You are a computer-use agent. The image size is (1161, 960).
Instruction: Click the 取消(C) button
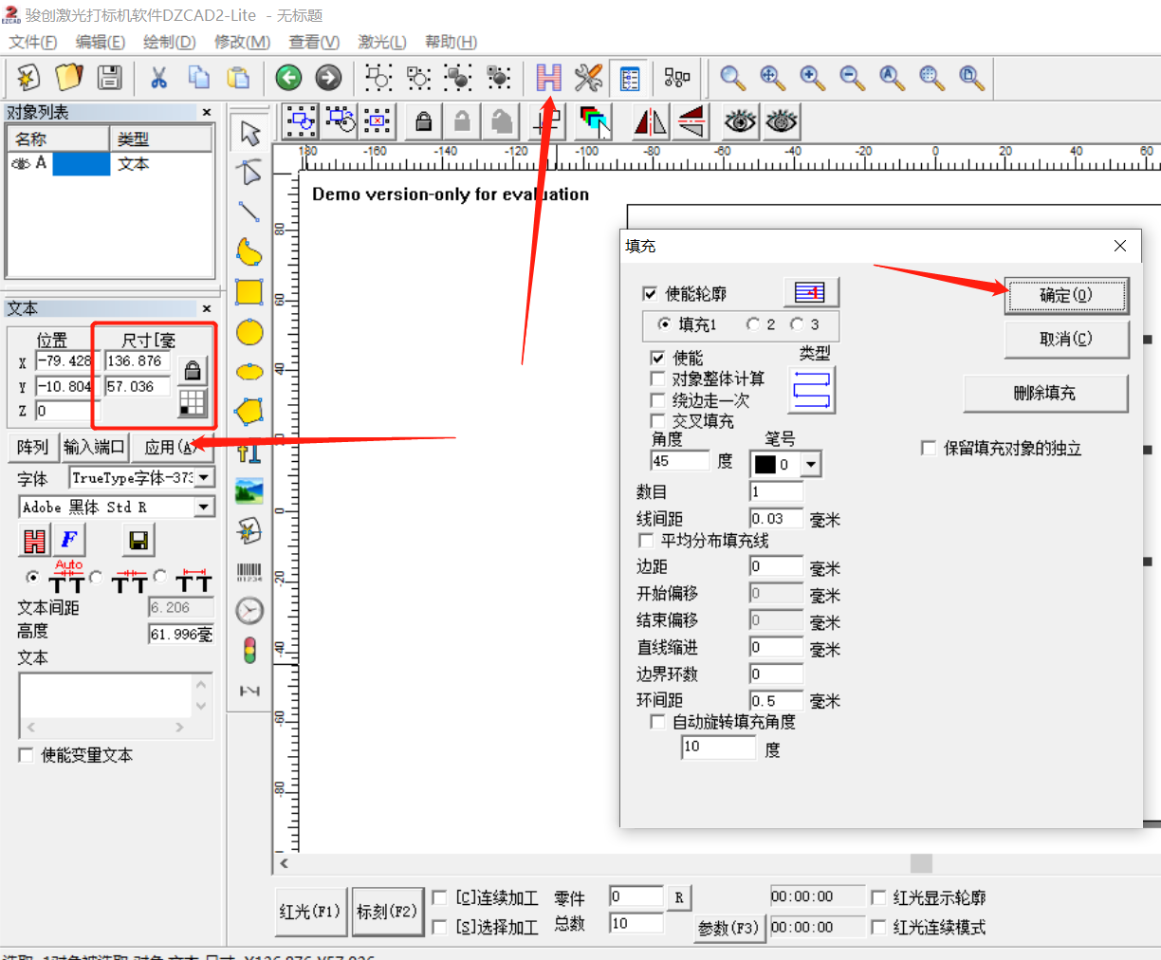tap(1066, 339)
